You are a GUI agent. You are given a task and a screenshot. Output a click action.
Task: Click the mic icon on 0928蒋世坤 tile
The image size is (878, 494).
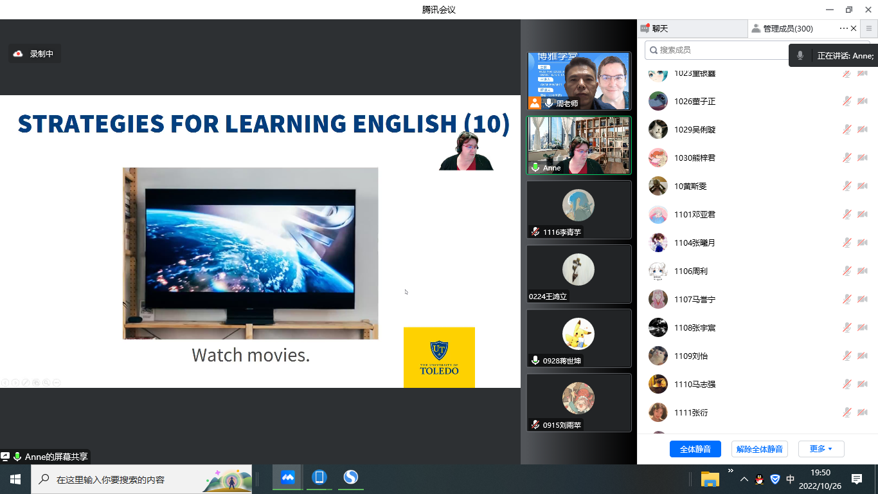click(535, 361)
